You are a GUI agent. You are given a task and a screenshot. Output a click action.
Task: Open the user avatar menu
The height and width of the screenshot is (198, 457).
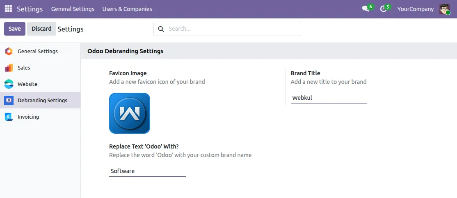(x=444, y=9)
